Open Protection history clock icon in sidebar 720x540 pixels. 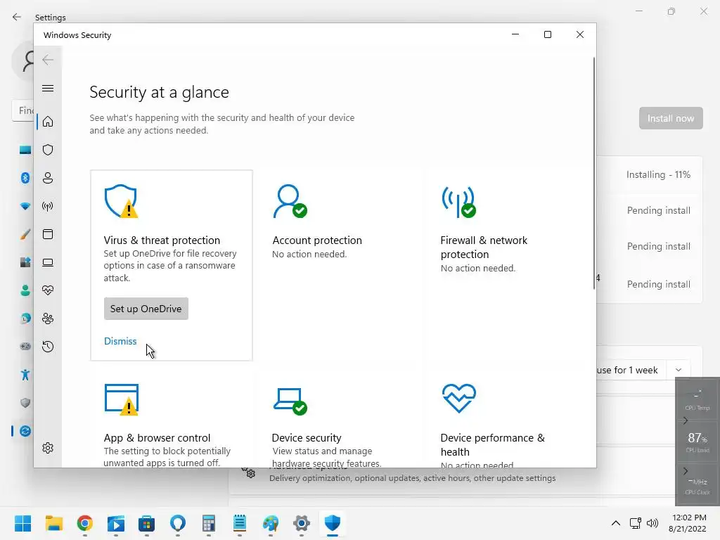tap(48, 347)
